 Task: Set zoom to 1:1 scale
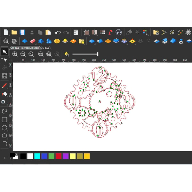click(x=41, y=54)
